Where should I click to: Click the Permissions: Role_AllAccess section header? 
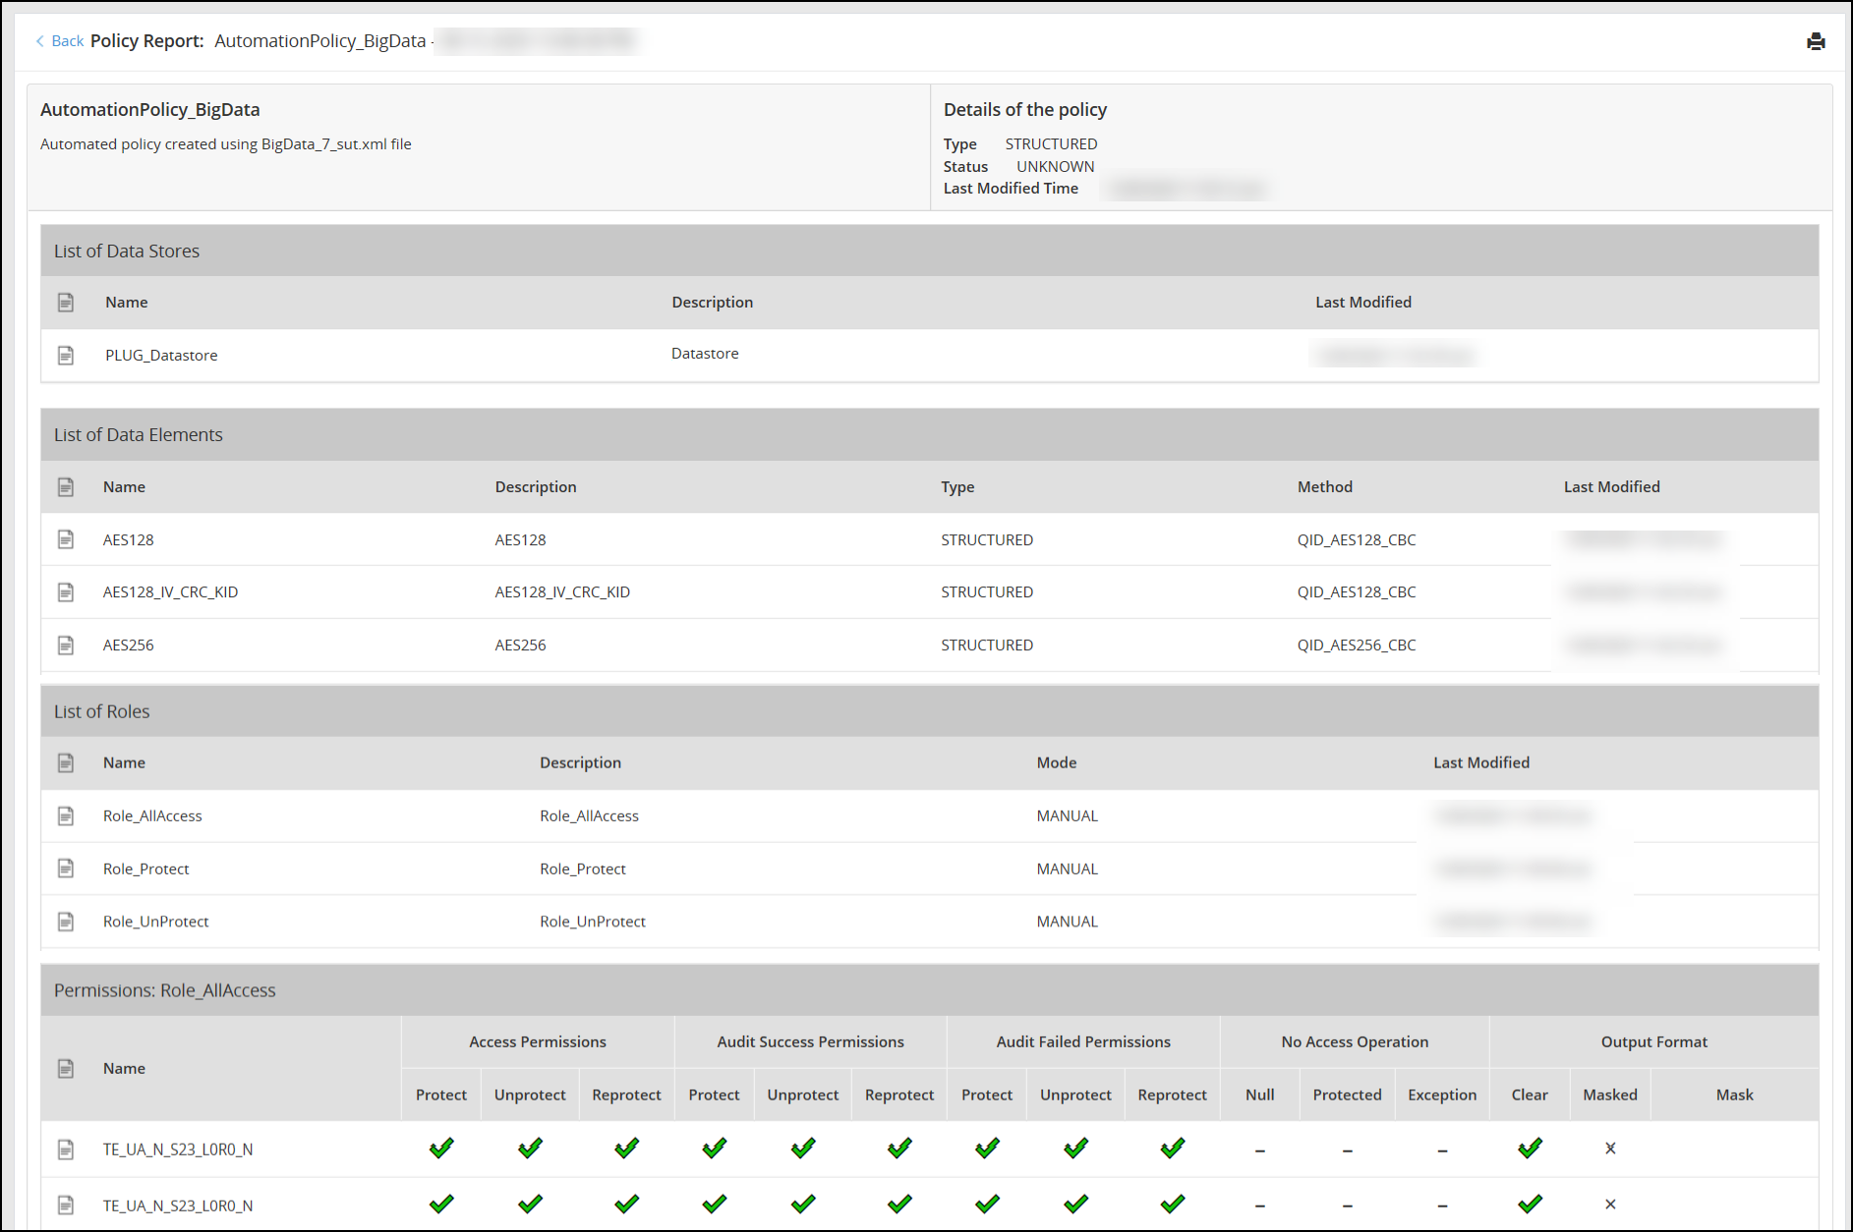coord(165,991)
